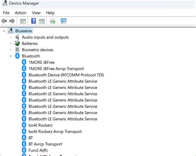Click the icon beside boAt Rockerz
196x156 pixels.
[x=24, y=125]
